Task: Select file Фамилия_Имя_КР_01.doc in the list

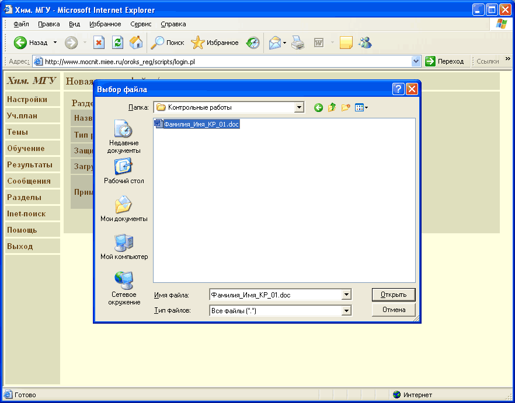Action: (197, 124)
